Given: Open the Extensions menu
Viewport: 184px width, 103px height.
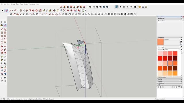Looking at the screenshot, I should (x=32, y=4).
